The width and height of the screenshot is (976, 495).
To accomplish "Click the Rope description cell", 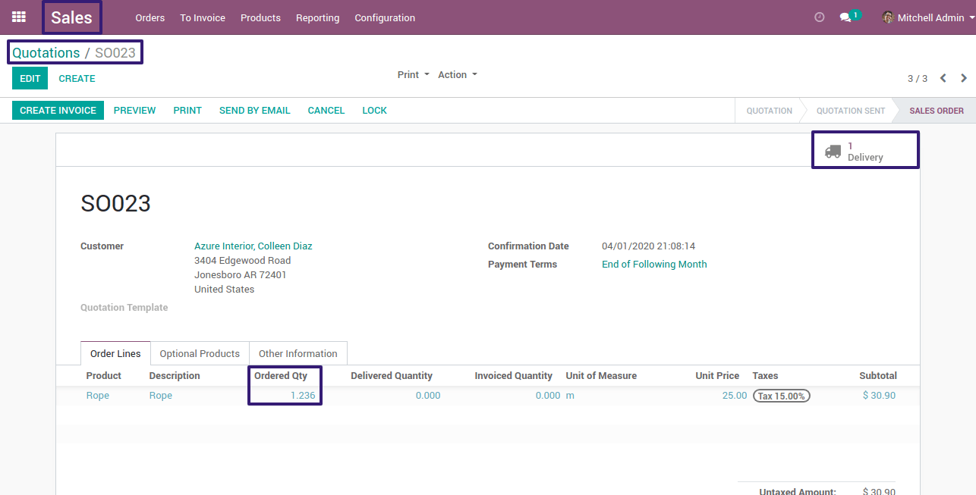I will click(x=161, y=396).
